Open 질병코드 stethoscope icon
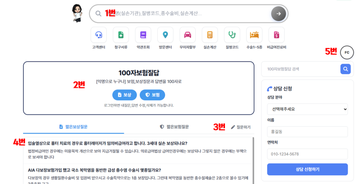The height and width of the screenshot is (184, 360). click(x=232, y=35)
